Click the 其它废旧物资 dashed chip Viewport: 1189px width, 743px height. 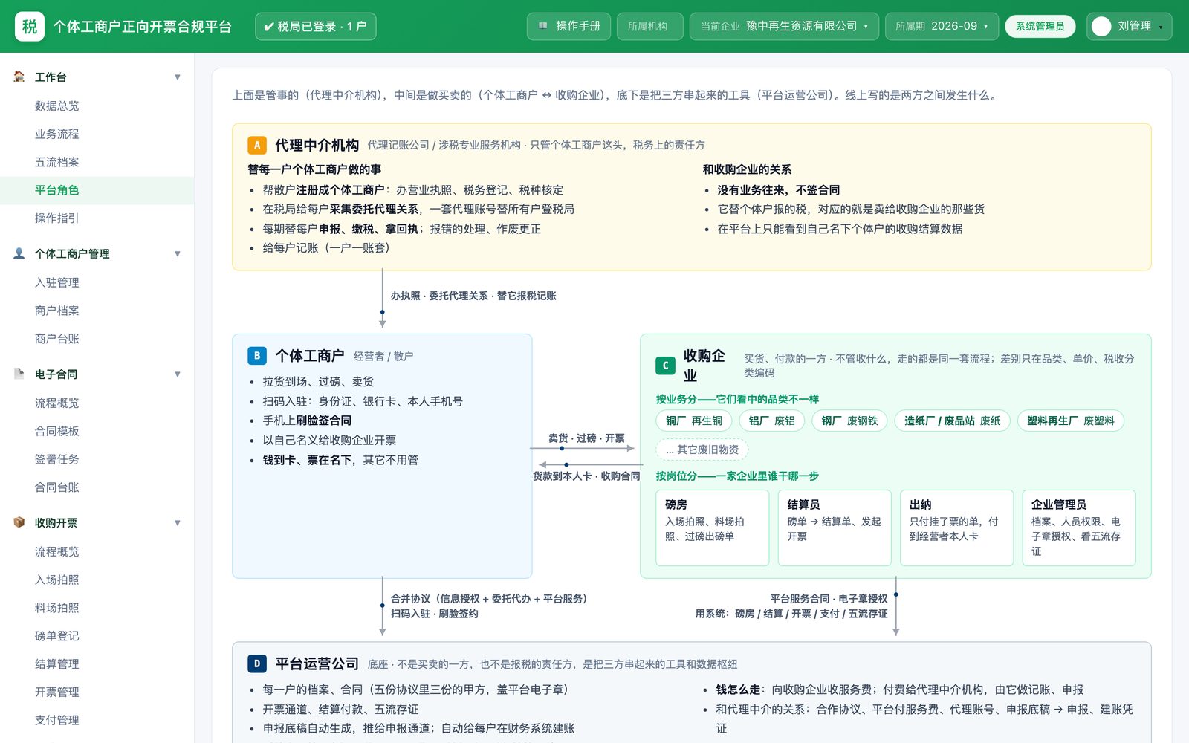pos(702,450)
